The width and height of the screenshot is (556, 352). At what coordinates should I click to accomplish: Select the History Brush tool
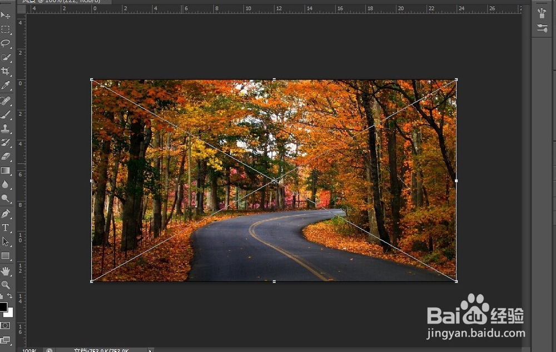tap(6, 142)
